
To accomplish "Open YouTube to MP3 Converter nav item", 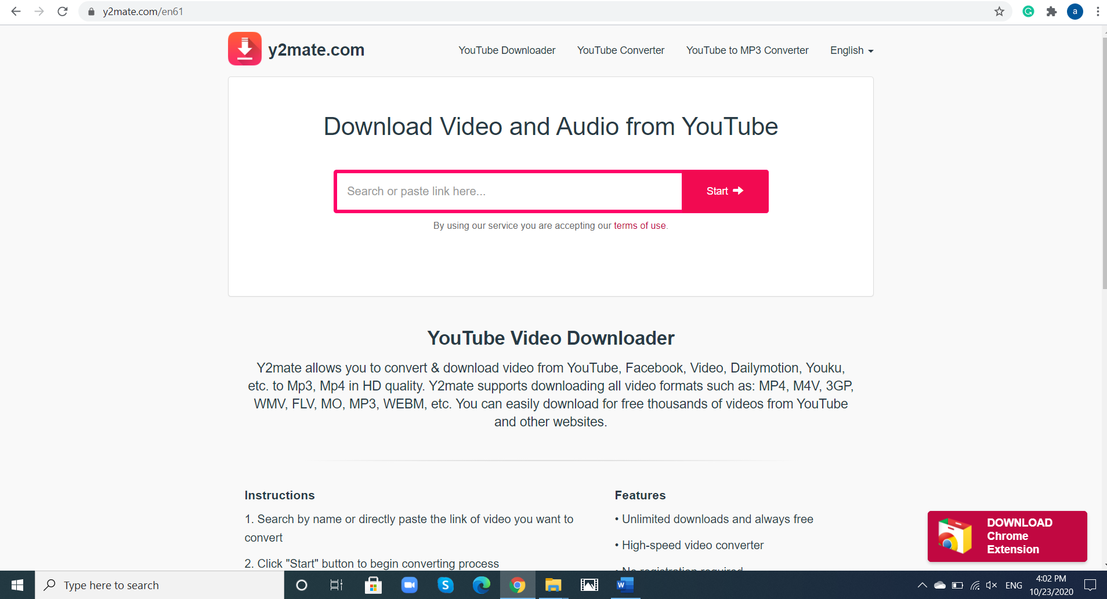I will [747, 50].
